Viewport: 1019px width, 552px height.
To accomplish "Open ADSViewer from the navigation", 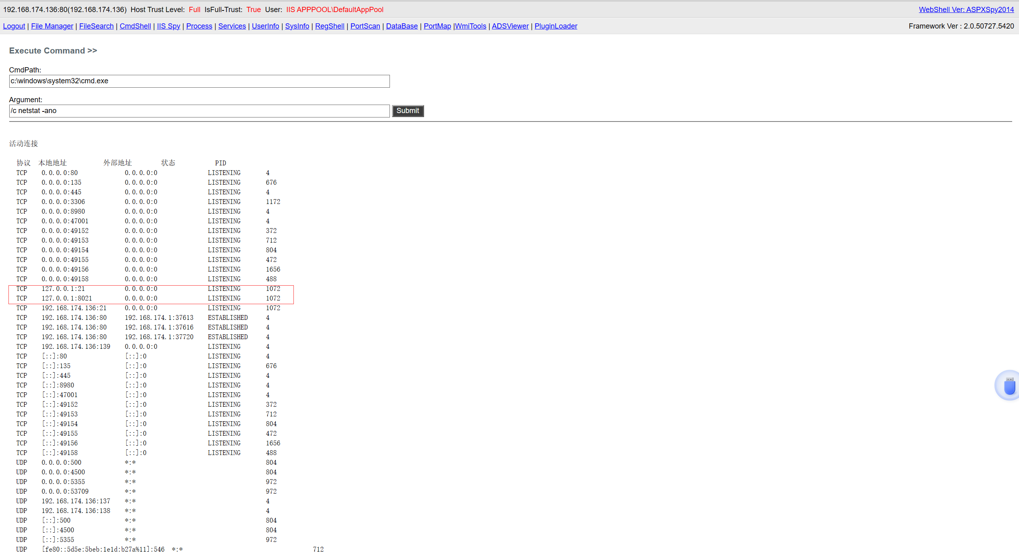I will (510, 26).
